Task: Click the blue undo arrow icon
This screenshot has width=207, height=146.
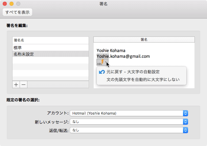Action: [x=101, y=72]
